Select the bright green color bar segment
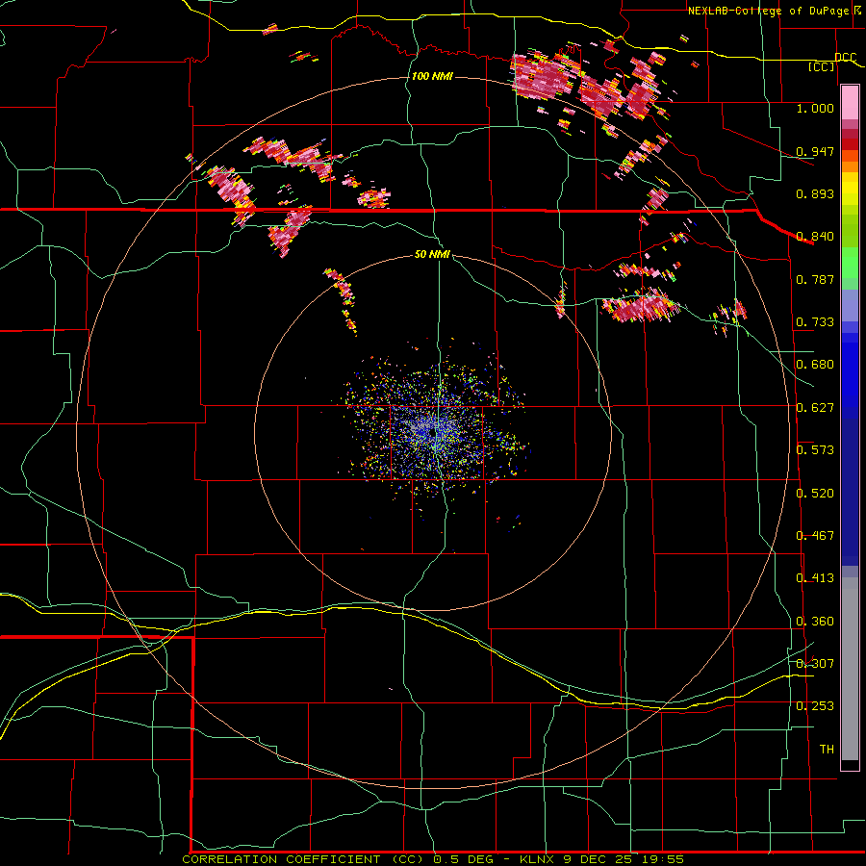Screen dimensions: 866x866 click(x=850, y=263)
